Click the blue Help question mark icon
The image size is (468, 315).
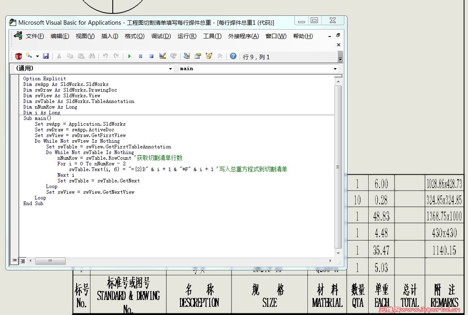[233, 56]
